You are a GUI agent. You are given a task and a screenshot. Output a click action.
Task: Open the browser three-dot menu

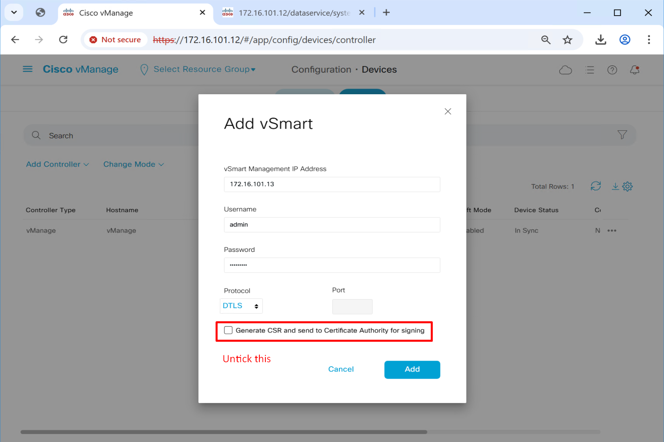tap(649, 40)
